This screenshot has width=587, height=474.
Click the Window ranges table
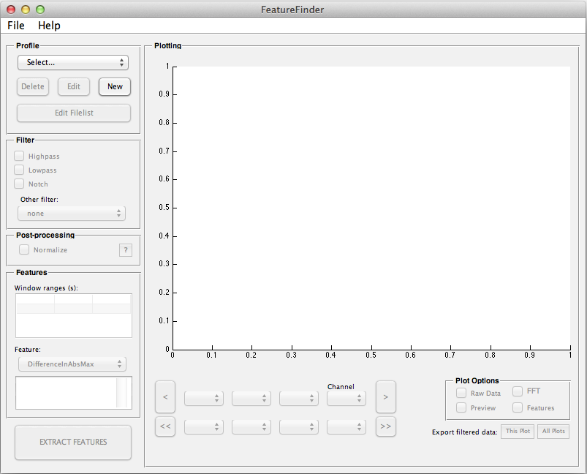point(74,315)
